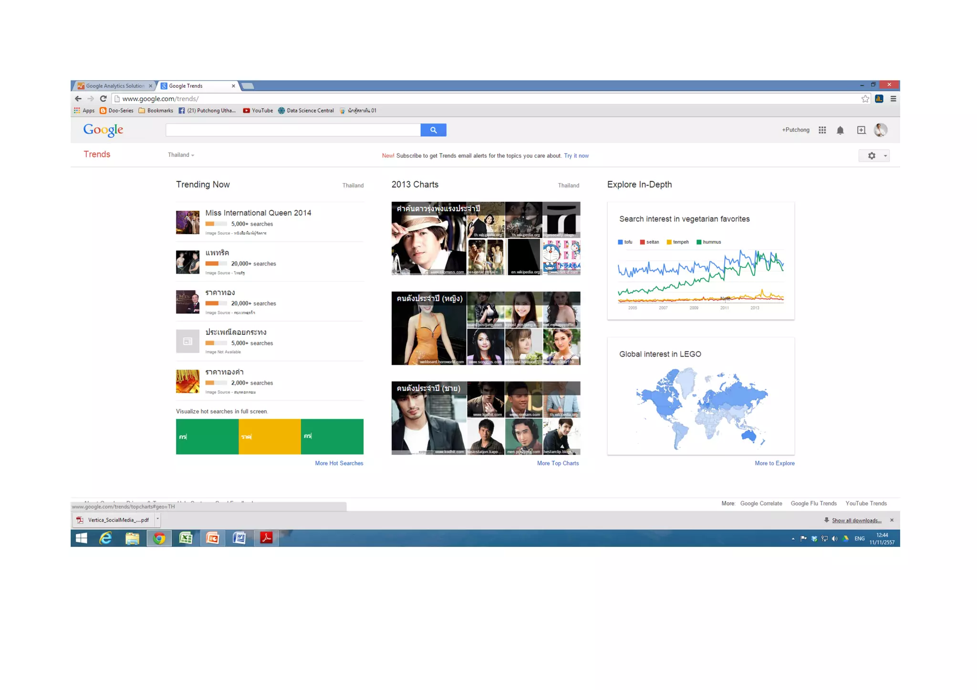The height and width of the screenshot is (690, 977).
Task: Click the blue search magnifier button
Action: (433, 130)
